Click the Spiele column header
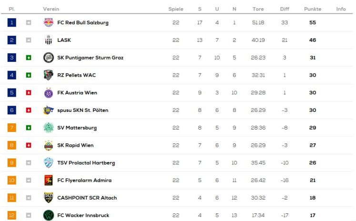Viewport: 356px width, 221px height. click(x=176, y=9)
